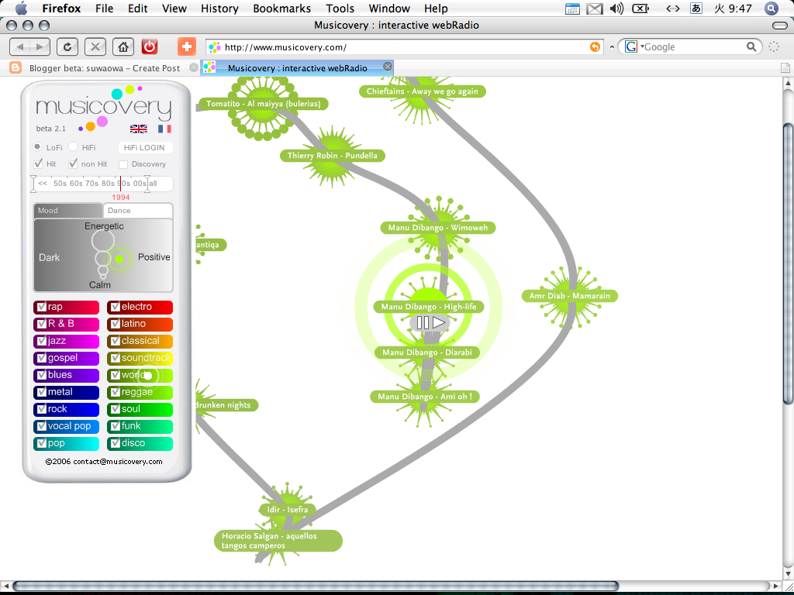
Task: Open the volume icon in menu bar
Action: [616, 9]
